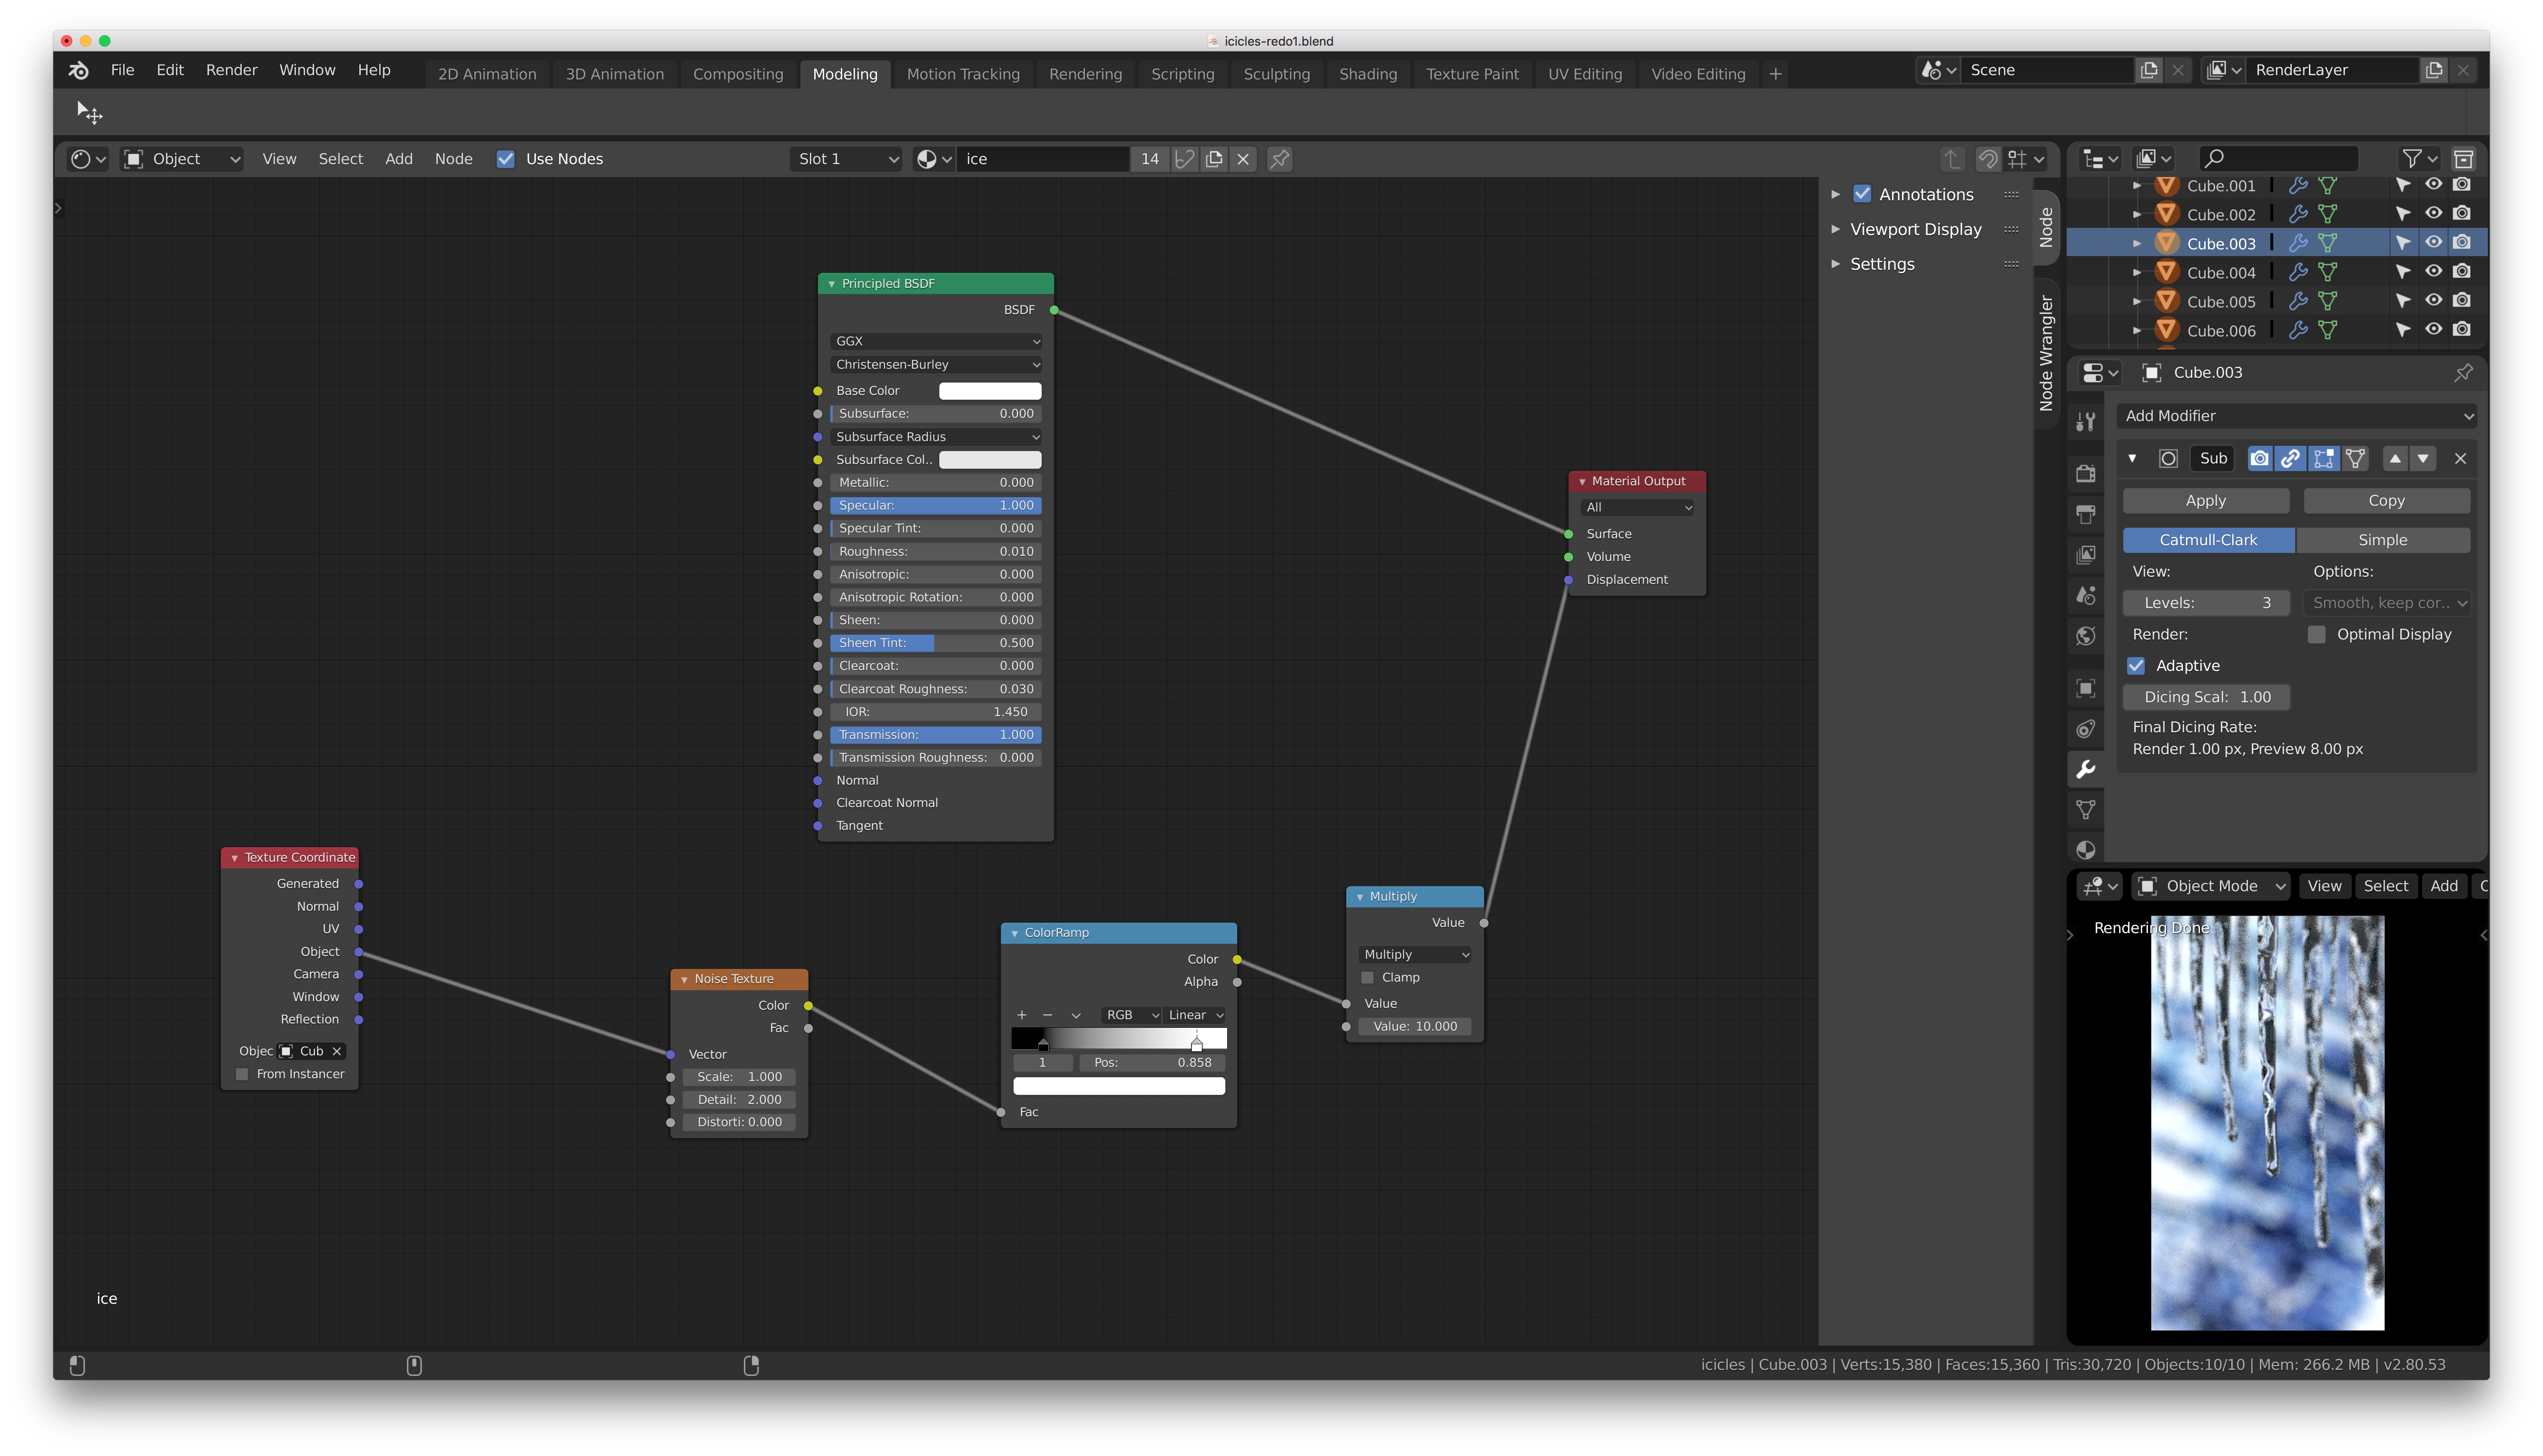The image size is (2543, 1456).
Task: Pin the ice material node tree
Action: (1279, 159)
